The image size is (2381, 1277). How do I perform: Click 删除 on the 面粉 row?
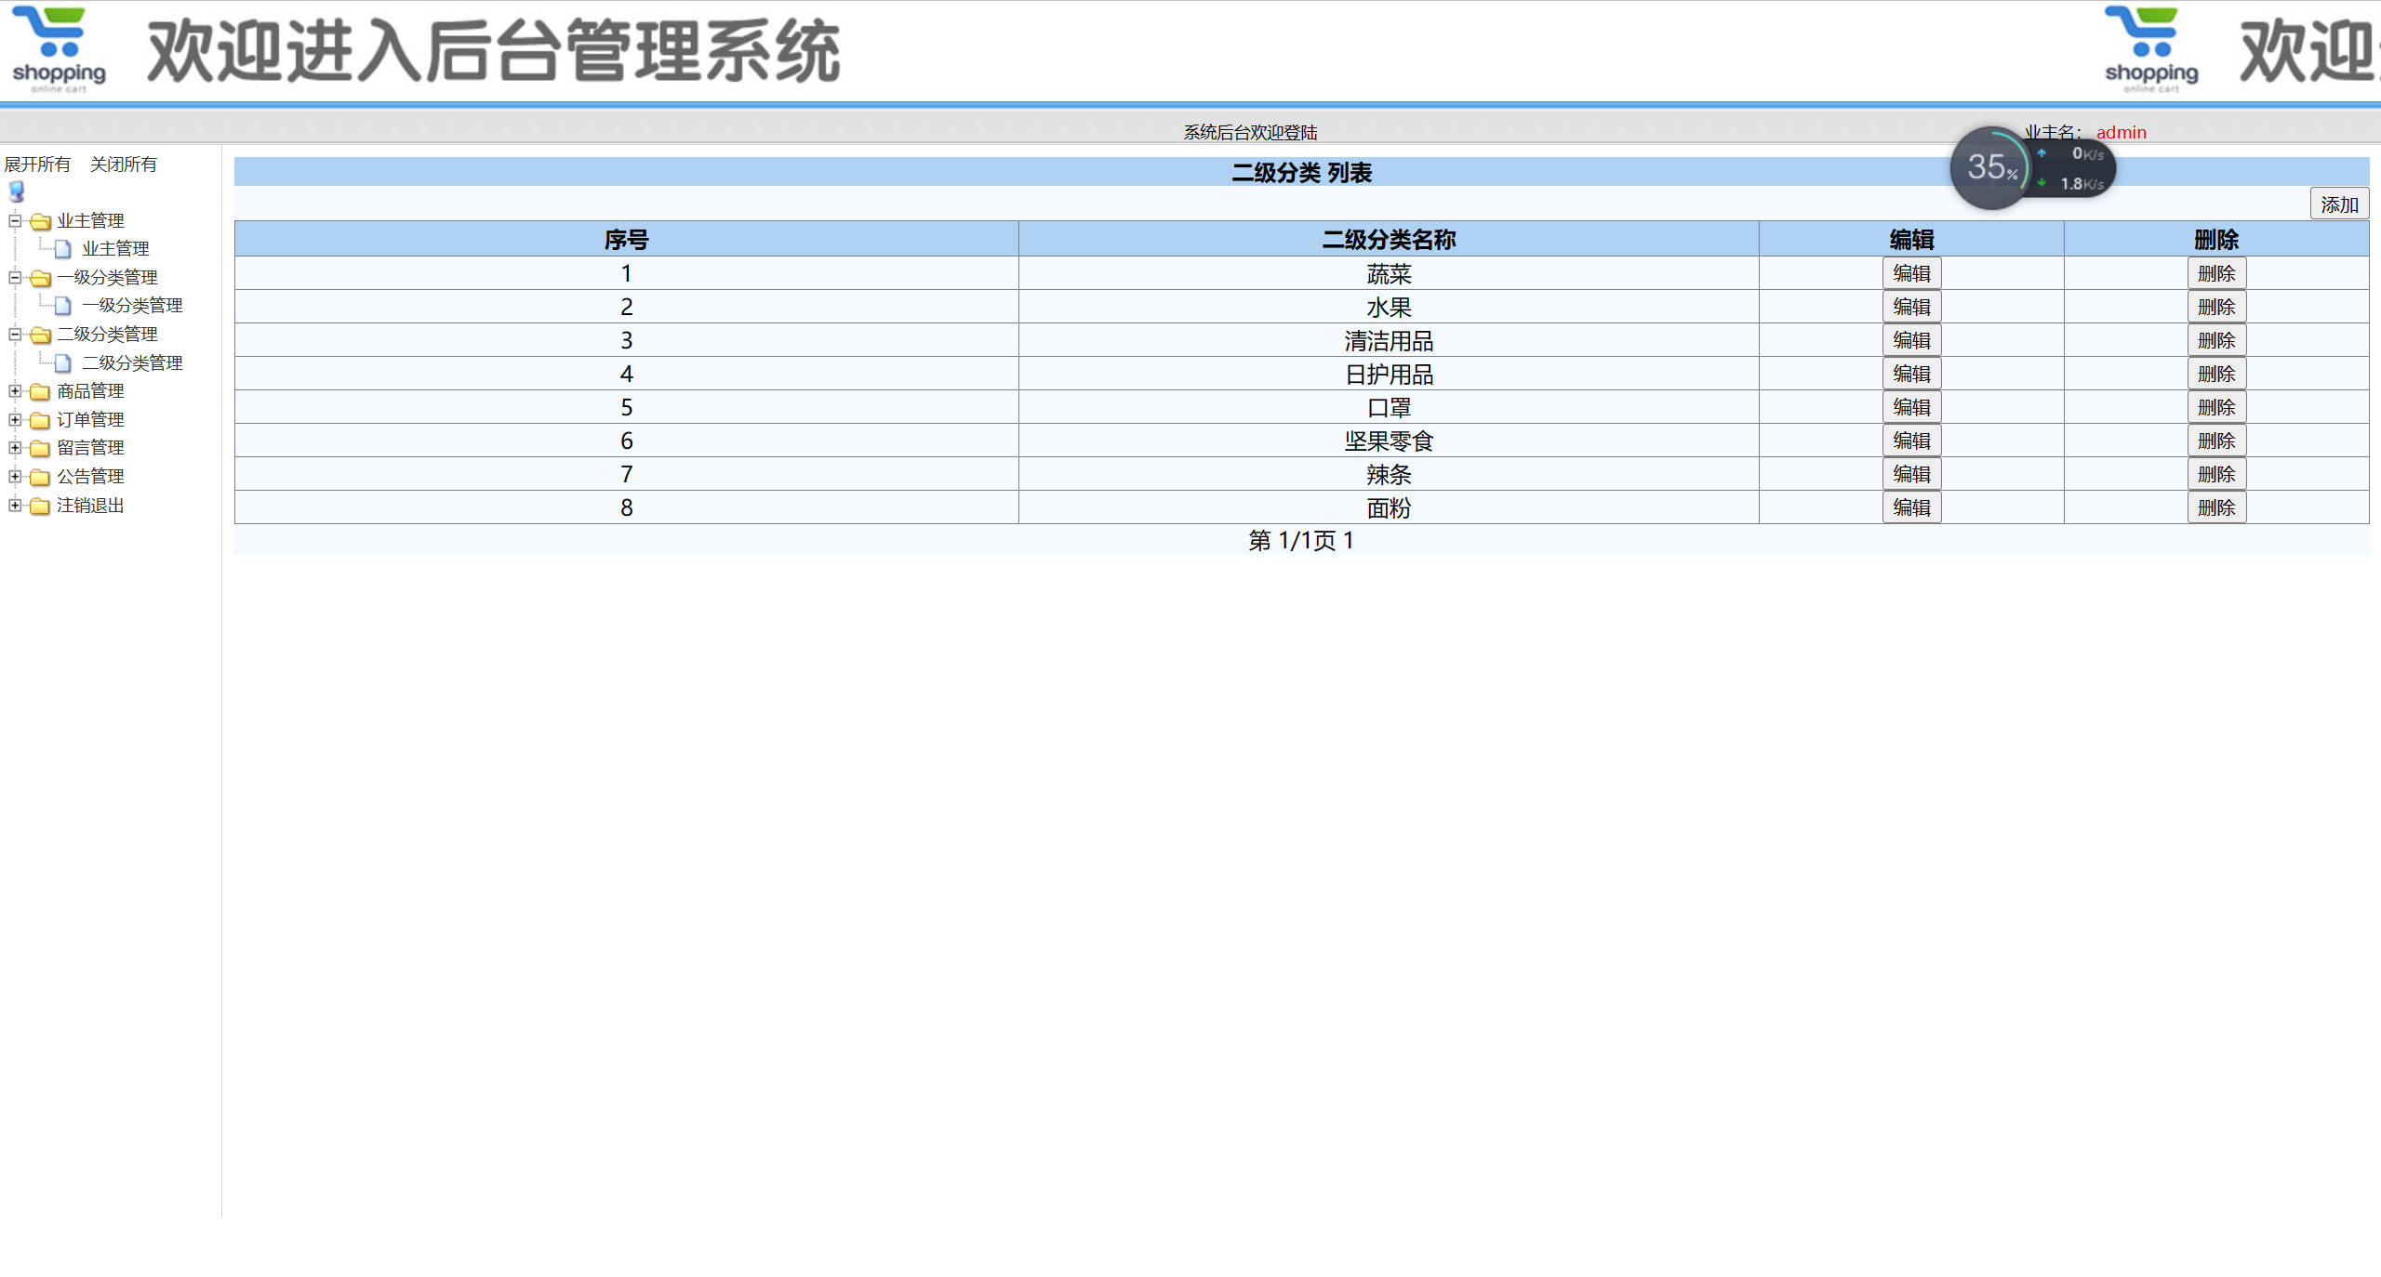pyautogui.click(x=2217, y=507)
